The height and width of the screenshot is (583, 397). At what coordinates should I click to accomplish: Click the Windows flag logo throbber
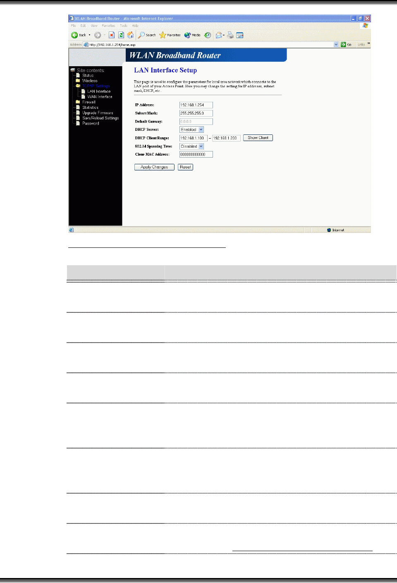(x=365, y=26)
